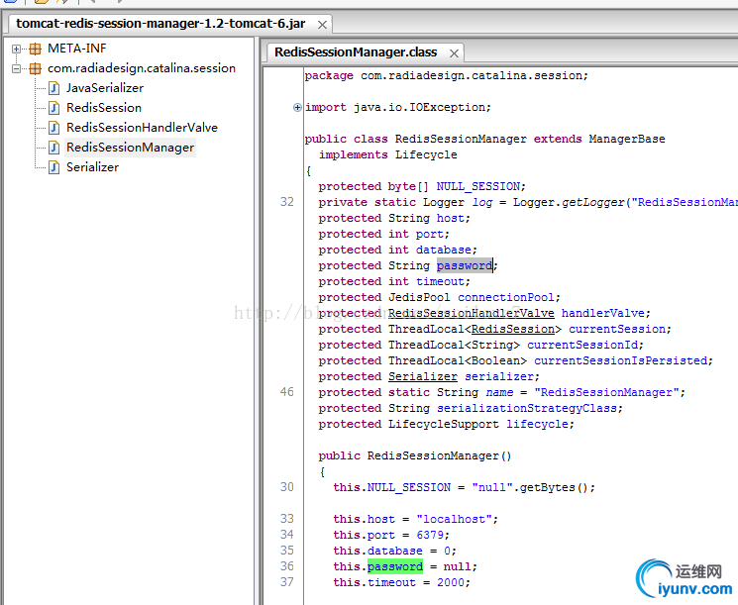This screenshot has width=738, height=605.
Task: Open RedisSession class in the tree
Action: [104, 108]
